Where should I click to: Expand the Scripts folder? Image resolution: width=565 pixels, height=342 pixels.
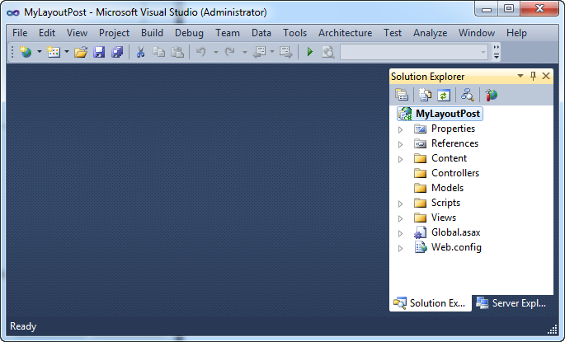pyautogui.click(x=400, y=204)
